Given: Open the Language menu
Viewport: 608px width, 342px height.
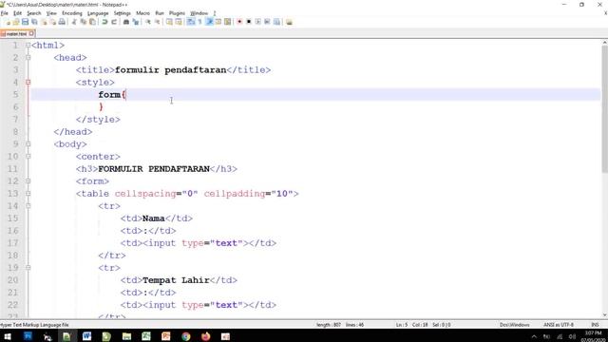Looking at the screenshot, I should click(x=98, y=13).
